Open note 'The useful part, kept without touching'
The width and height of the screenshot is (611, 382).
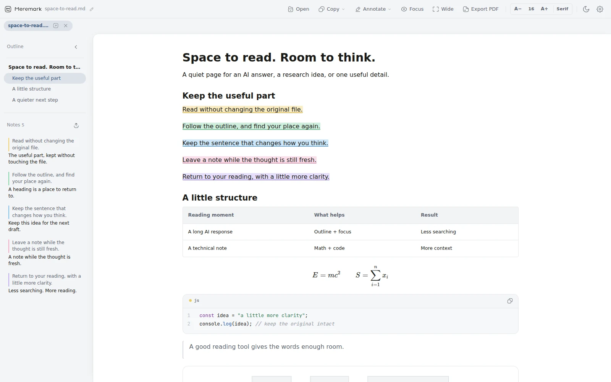(x=42, y=159)
